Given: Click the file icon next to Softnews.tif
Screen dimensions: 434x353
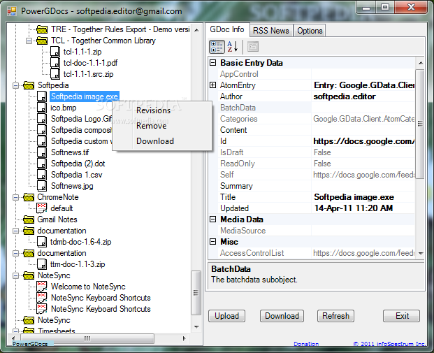Looking at the screenshot, I should (x=42, y=152).
